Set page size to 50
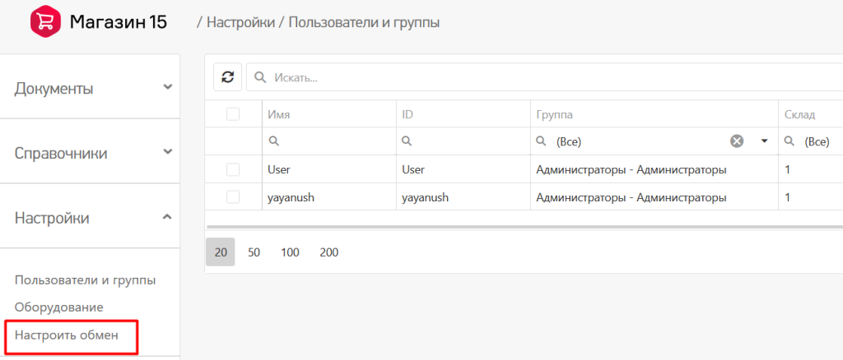 tap(254, 252)
